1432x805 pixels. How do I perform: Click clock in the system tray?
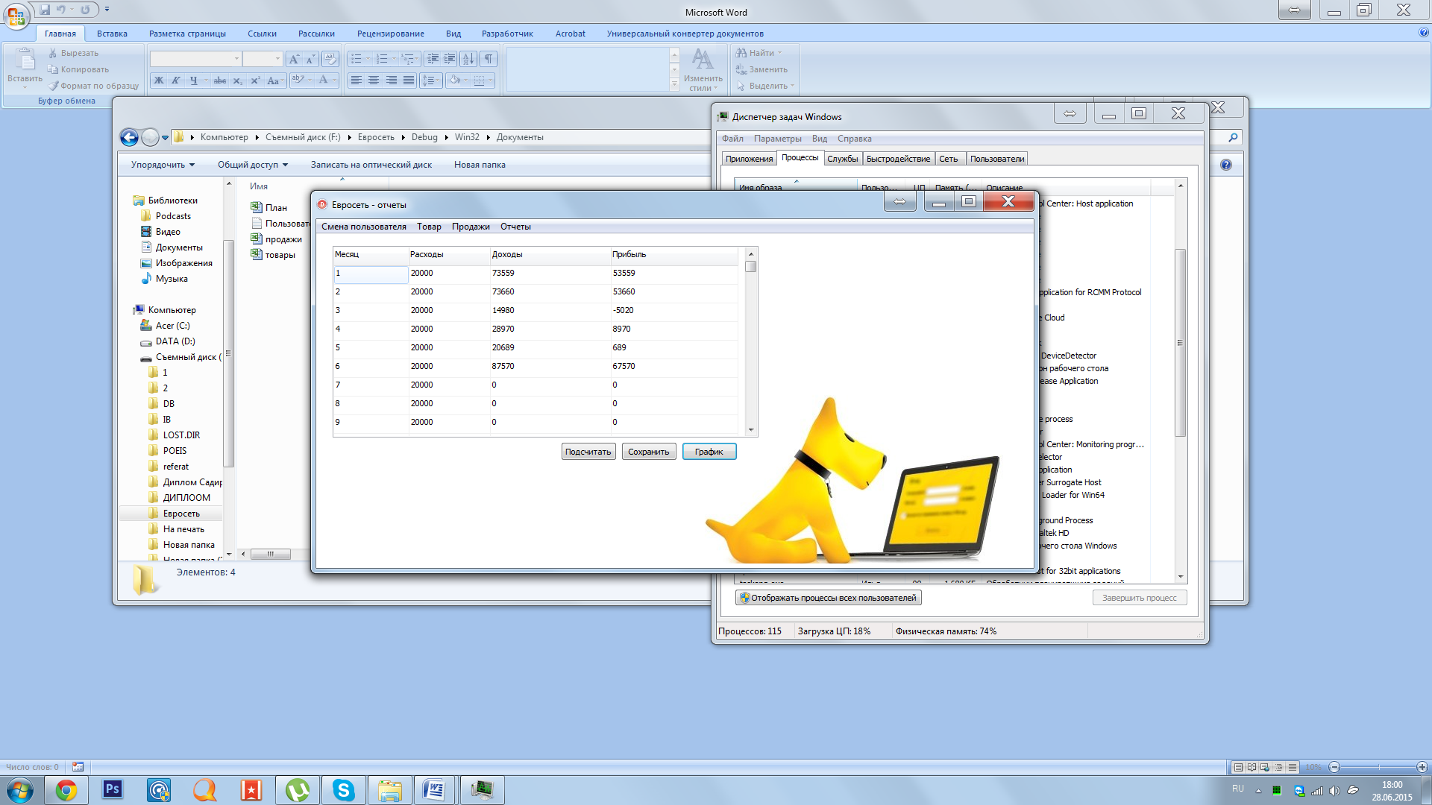click(1392, 791)
